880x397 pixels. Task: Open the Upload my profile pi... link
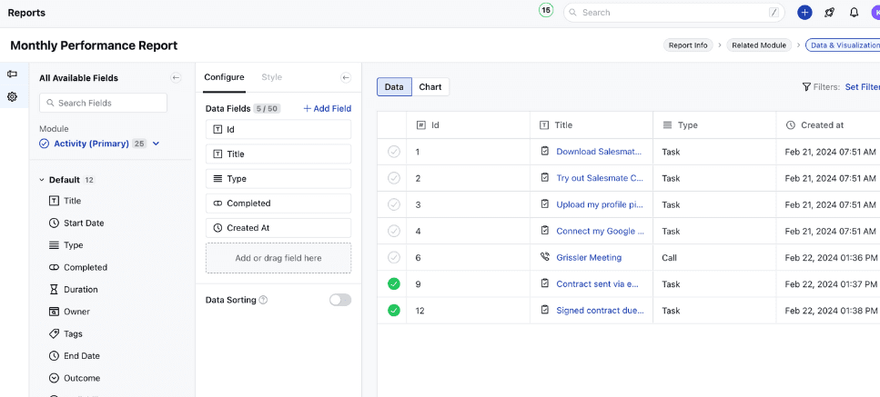[x=600, y=204]
